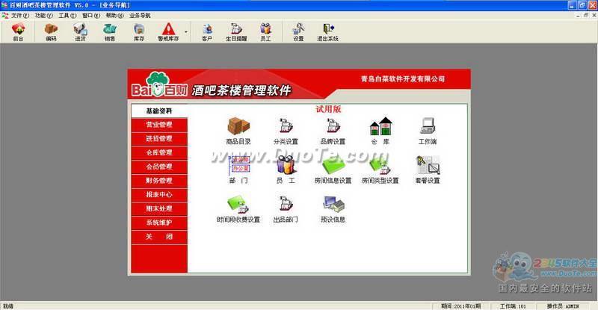Open 房间类型设置 room type icon
This screenshot has width=598, height=310.
pyautogui.click(x=380, y=170)
